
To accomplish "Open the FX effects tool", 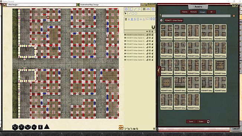I will (x=139, y=9).
